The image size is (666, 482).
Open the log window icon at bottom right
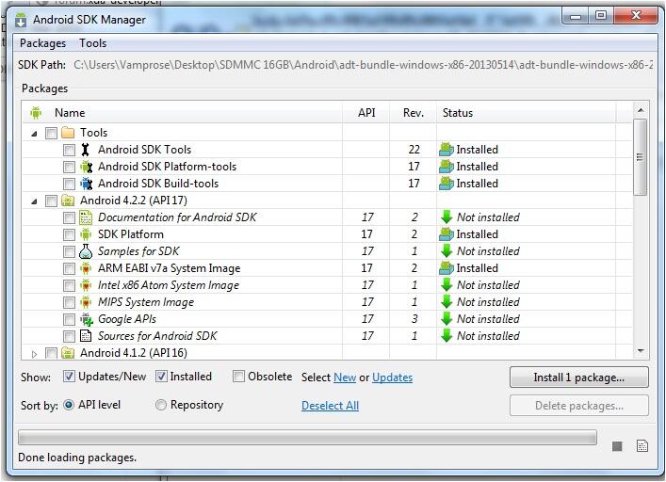pos(642,446)
